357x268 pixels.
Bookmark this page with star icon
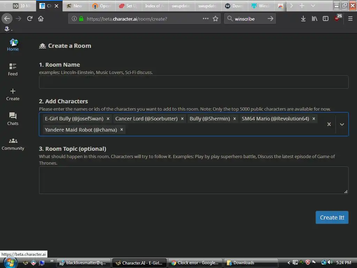215,19
